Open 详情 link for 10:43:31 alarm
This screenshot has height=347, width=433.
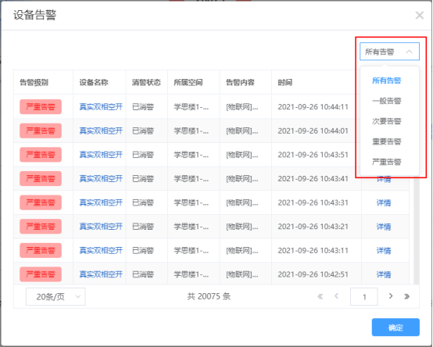pyautogui.click(x=384, y=203)
